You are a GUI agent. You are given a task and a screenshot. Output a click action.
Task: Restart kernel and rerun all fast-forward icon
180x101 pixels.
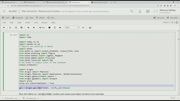point(60,27)
